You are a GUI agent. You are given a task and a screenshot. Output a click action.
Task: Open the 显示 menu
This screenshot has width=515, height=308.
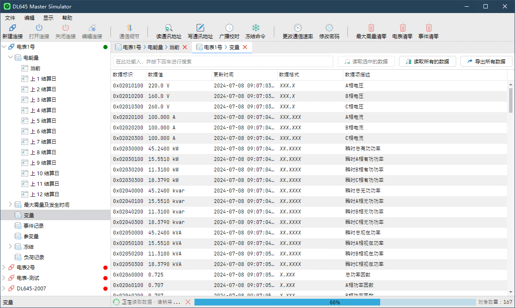click(x=48, y=18)
